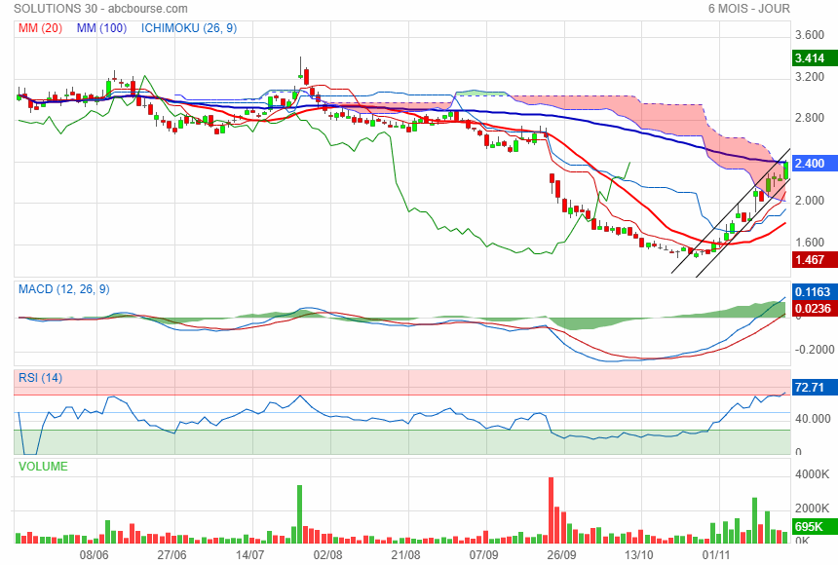Click the SOLUTIONS 30 - abcbourse.com title
This screenshot has height=565, width=838.
[x=100, y=9]
